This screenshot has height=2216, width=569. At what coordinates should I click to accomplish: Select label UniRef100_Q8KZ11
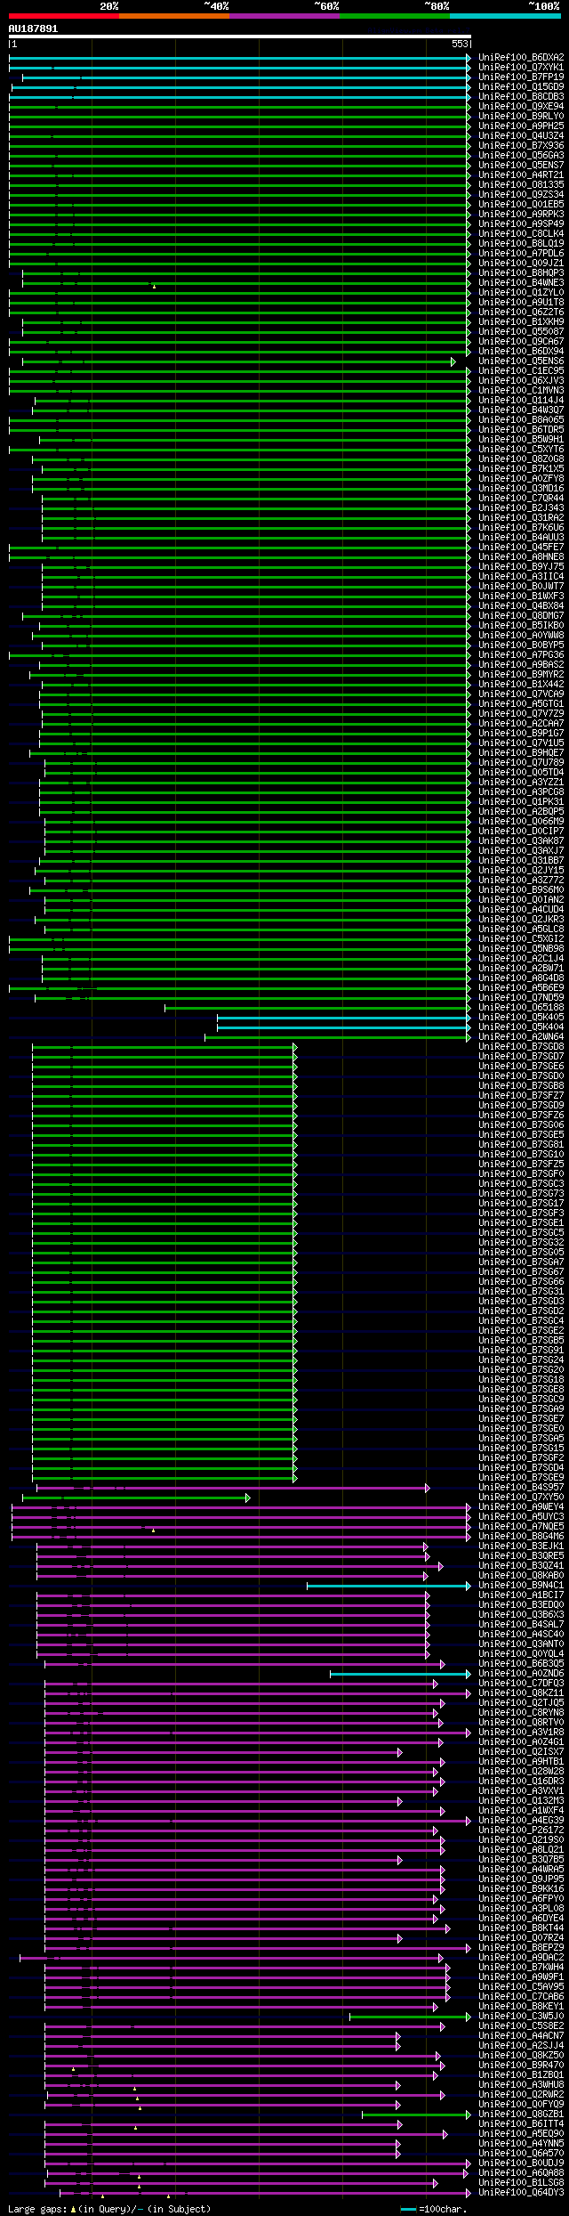[x=521, y=1692]
